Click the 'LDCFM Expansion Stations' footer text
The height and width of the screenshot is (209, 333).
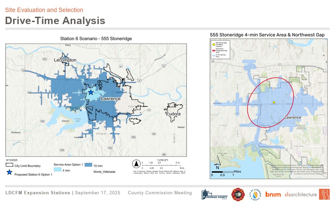[38, 193]
